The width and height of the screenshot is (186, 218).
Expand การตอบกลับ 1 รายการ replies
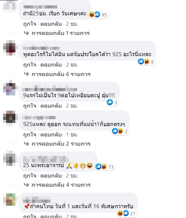click(57, 33)
